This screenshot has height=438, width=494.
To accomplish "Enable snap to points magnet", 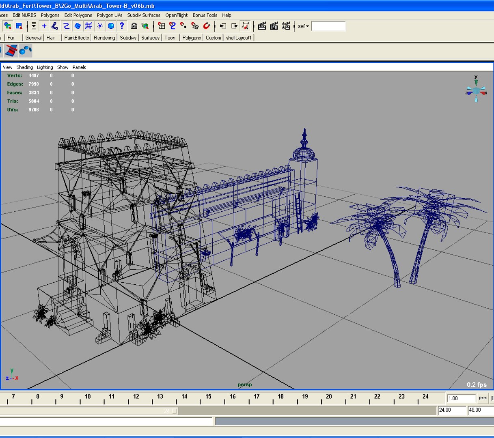I will (x=183, y=26).
